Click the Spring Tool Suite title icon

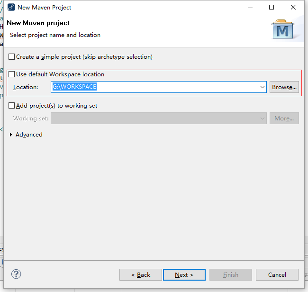click(11, 7)
